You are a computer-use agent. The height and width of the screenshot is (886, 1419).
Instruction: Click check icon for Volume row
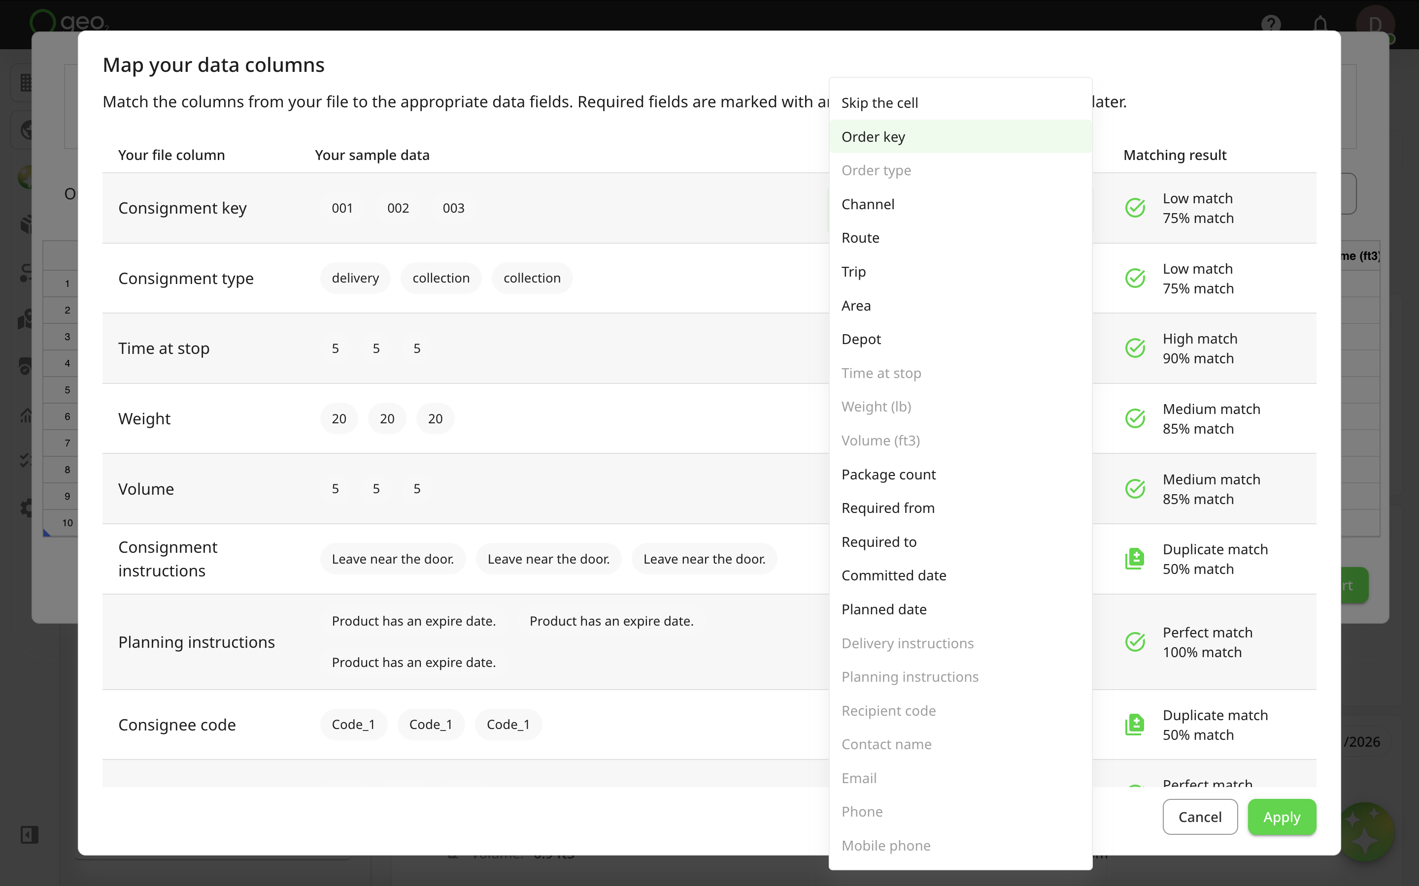(x=1135, y=489)
